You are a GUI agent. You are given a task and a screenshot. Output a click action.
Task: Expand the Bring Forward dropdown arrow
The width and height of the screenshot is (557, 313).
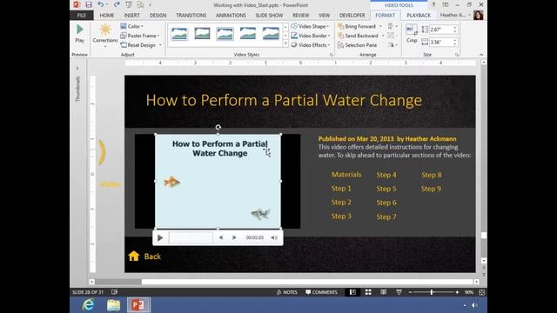click(x=381, y=26)
